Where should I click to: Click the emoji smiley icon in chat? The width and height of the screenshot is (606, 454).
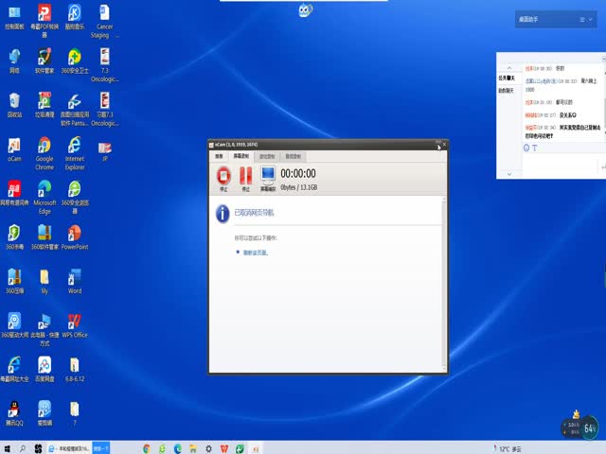point(526,148)
